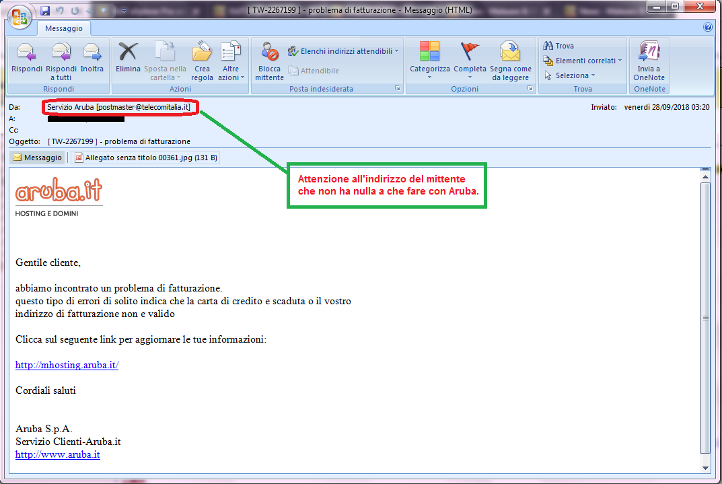Expand the Posta indesiderata group launcher
The width and height of the screenshot is (722, 484).
[398, 88]
